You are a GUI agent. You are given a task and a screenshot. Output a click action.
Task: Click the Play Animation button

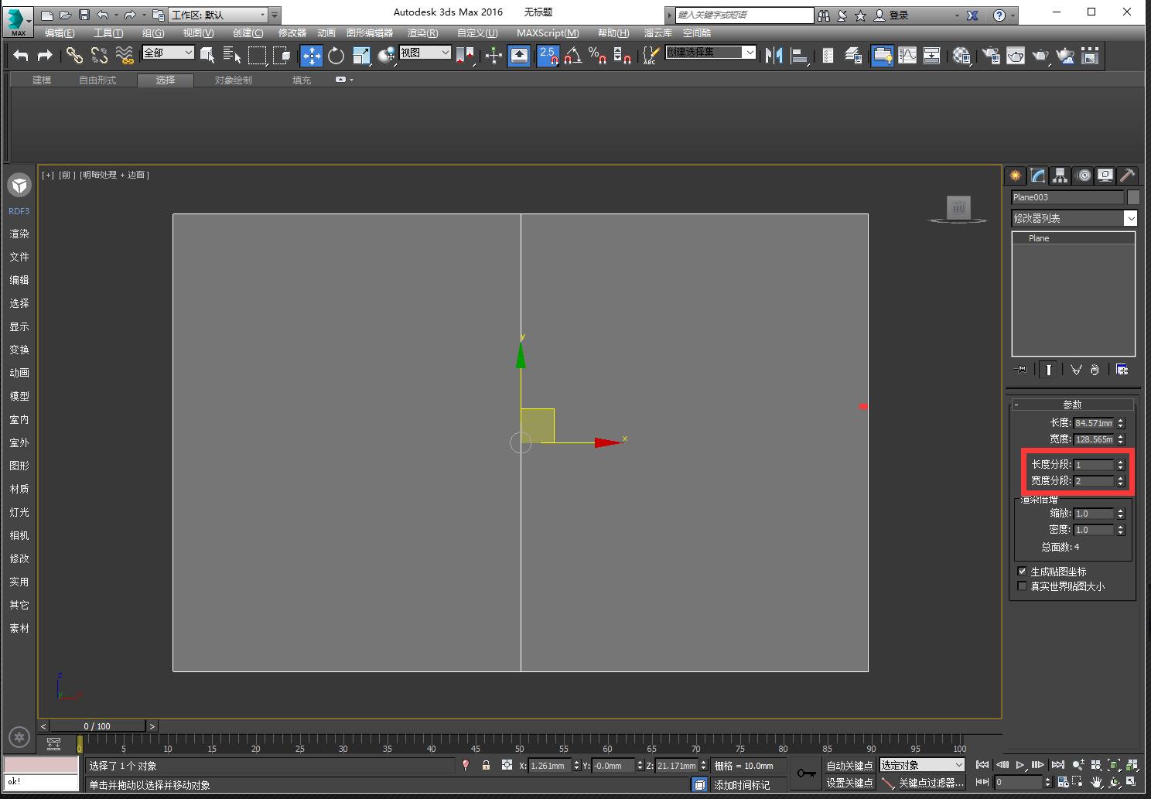click(1020, 765)
